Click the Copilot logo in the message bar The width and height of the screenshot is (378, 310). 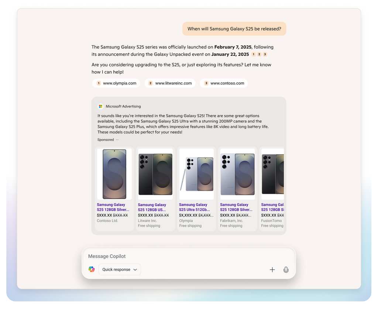[92, 269]
